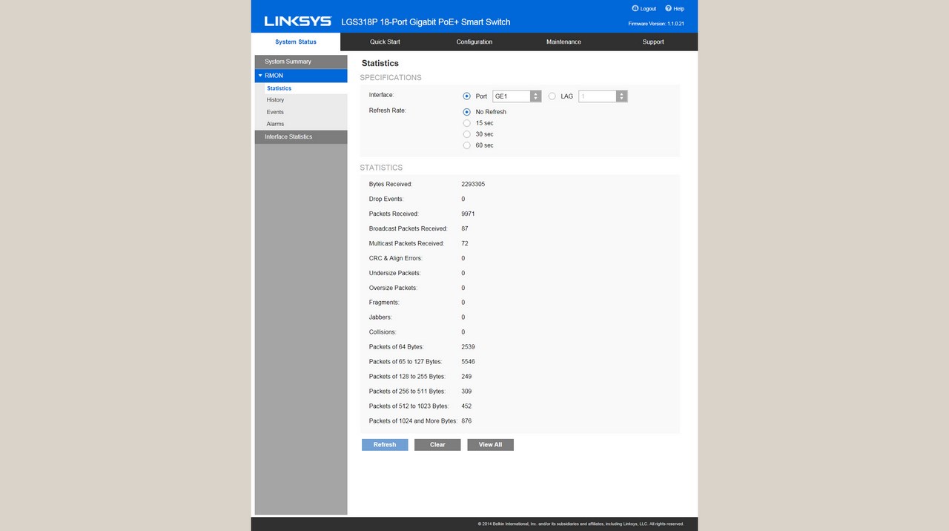The image size is (949, 531).
Task: Select Statistics under RMON
Action: pyautogui.click(x=305, y=88)
